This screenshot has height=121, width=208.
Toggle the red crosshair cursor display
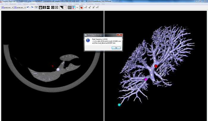click(x=65, y=7)
